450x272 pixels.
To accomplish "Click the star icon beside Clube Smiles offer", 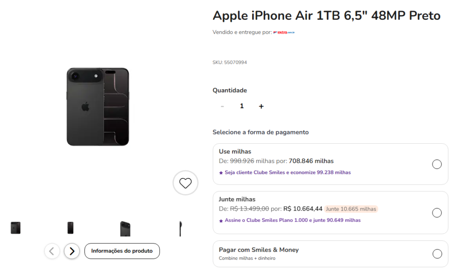I will point(221,173).
